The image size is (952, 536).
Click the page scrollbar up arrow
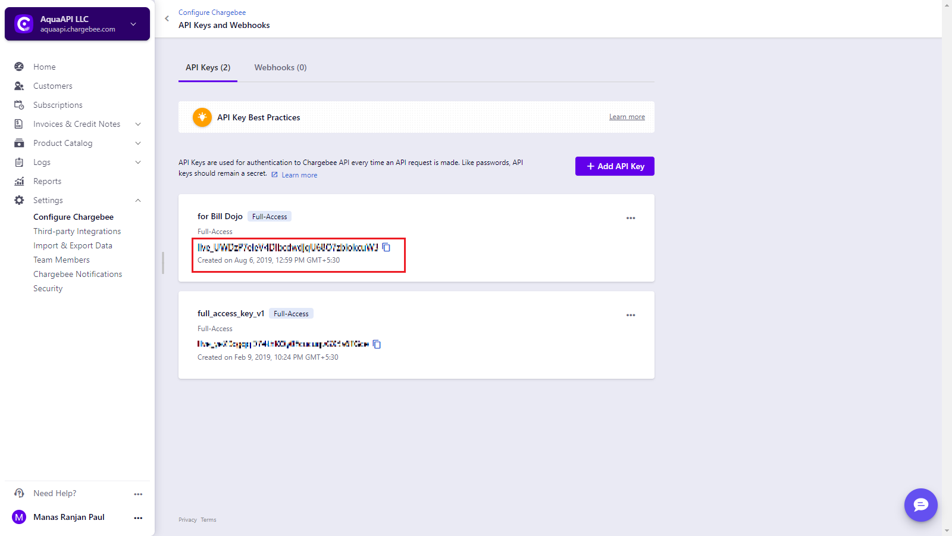coord(947,5)
